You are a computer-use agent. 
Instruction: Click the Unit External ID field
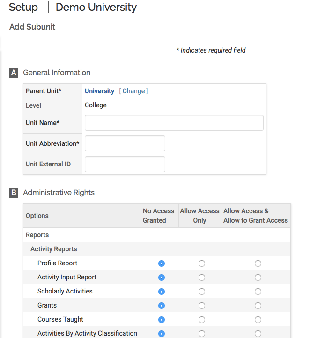point(125,164)
